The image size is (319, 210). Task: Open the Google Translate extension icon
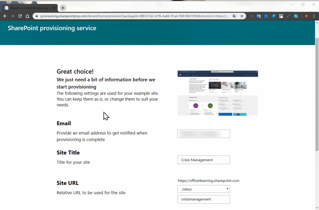258,16
